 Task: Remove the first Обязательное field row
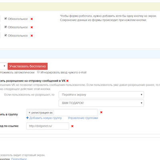tap(32, 19)
